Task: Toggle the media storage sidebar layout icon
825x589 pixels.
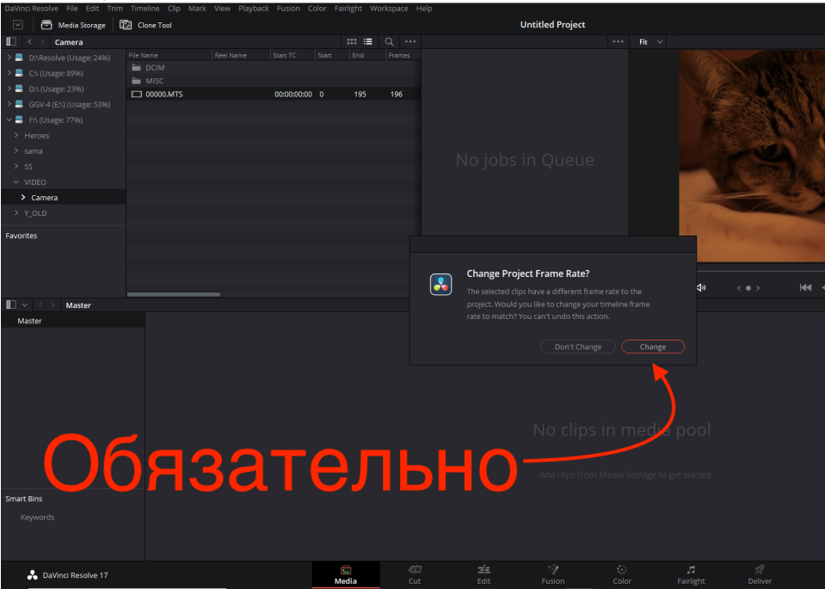Action: pos(11,41)
